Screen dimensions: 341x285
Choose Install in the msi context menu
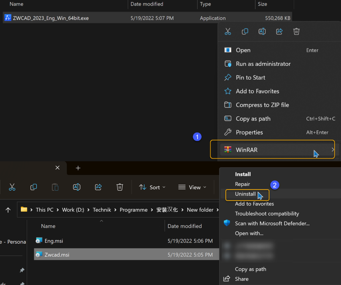pyautogui.click(x=243, y=174)
